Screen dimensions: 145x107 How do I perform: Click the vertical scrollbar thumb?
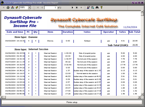pos(142,14)
